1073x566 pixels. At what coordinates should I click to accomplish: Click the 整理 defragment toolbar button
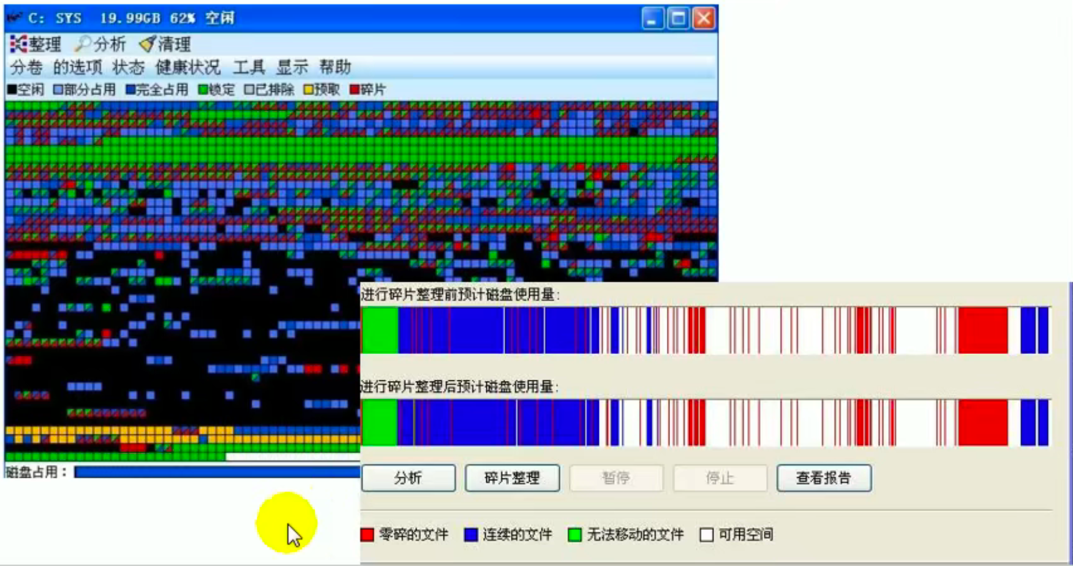(36, 44)
